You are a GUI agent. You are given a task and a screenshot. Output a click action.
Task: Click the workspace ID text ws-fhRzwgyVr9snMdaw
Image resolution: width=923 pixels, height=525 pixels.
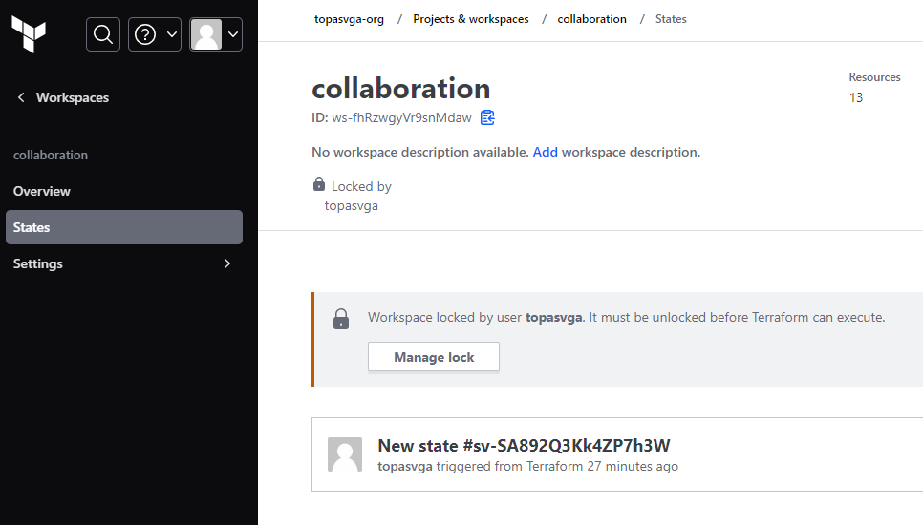pyautogui.click(x=401, y=117)
